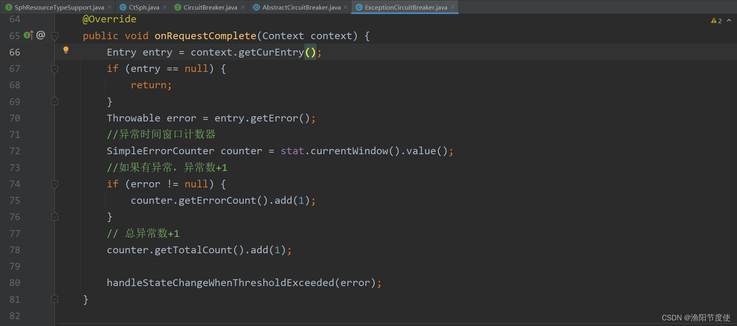The image size is (737, 326).
Task: Open the warnings indicator showing 2 problems
Action: (716, 21)
